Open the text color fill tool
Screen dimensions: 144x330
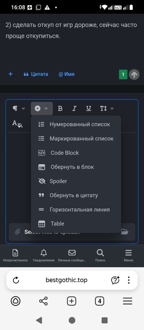click(17, 123)
